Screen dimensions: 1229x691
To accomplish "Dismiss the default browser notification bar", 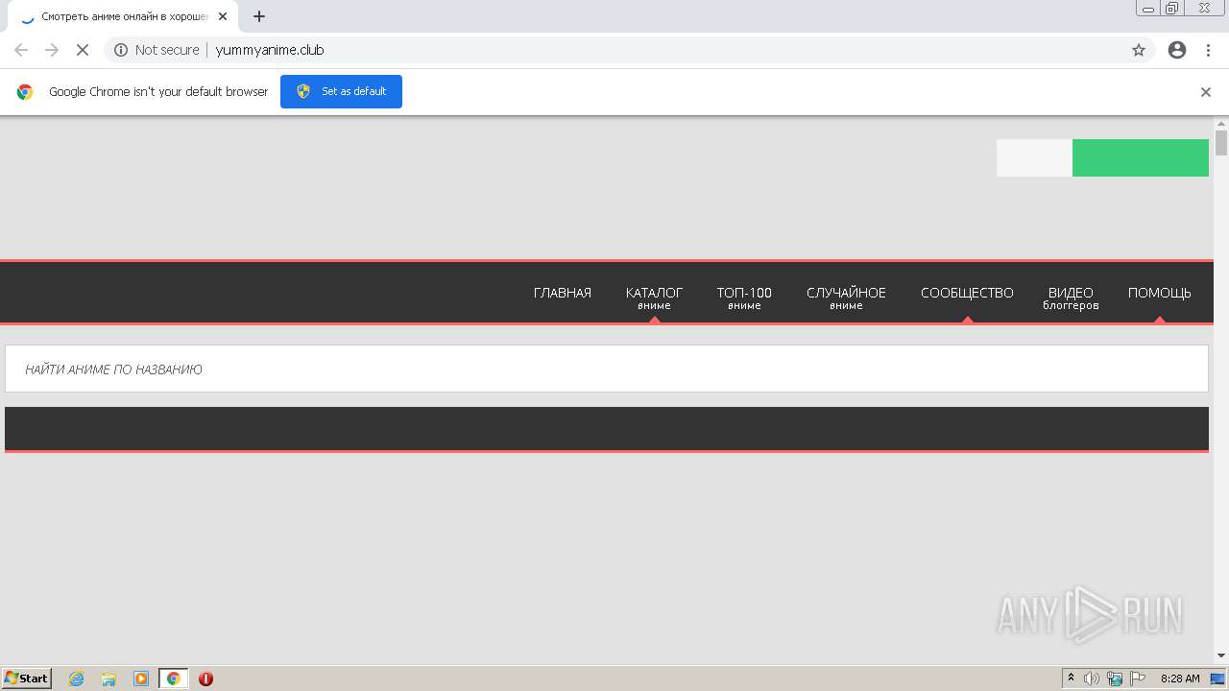I will pyautogui.click(x=1206, y=92).
